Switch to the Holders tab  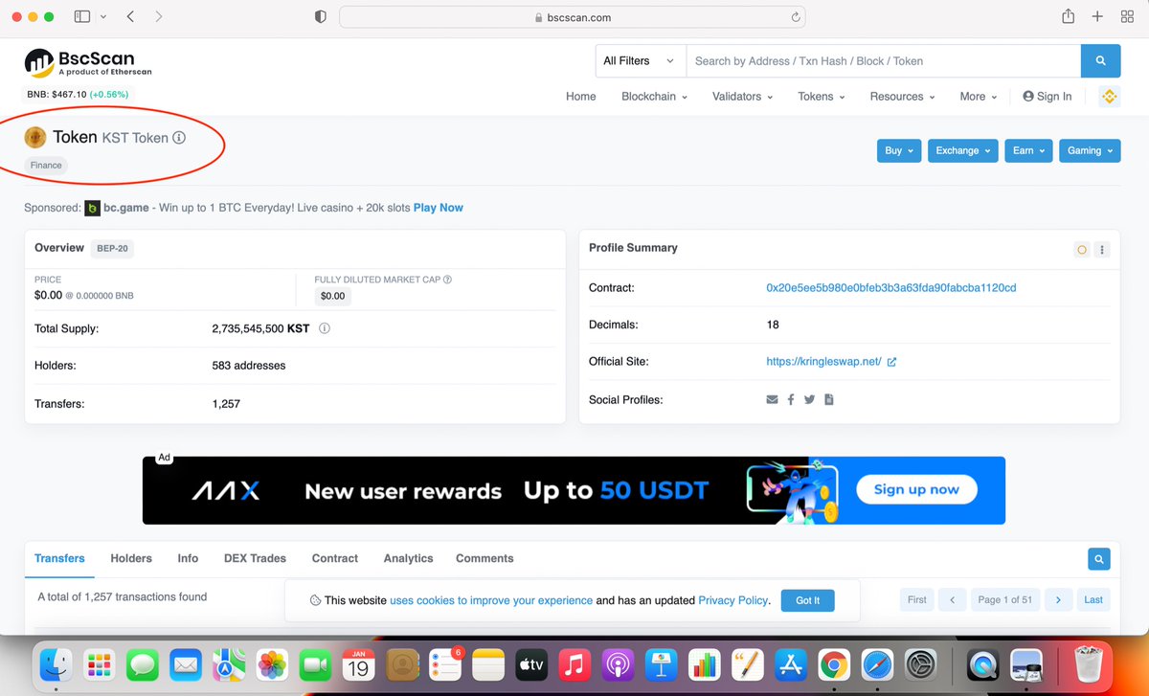click(131, 558)
